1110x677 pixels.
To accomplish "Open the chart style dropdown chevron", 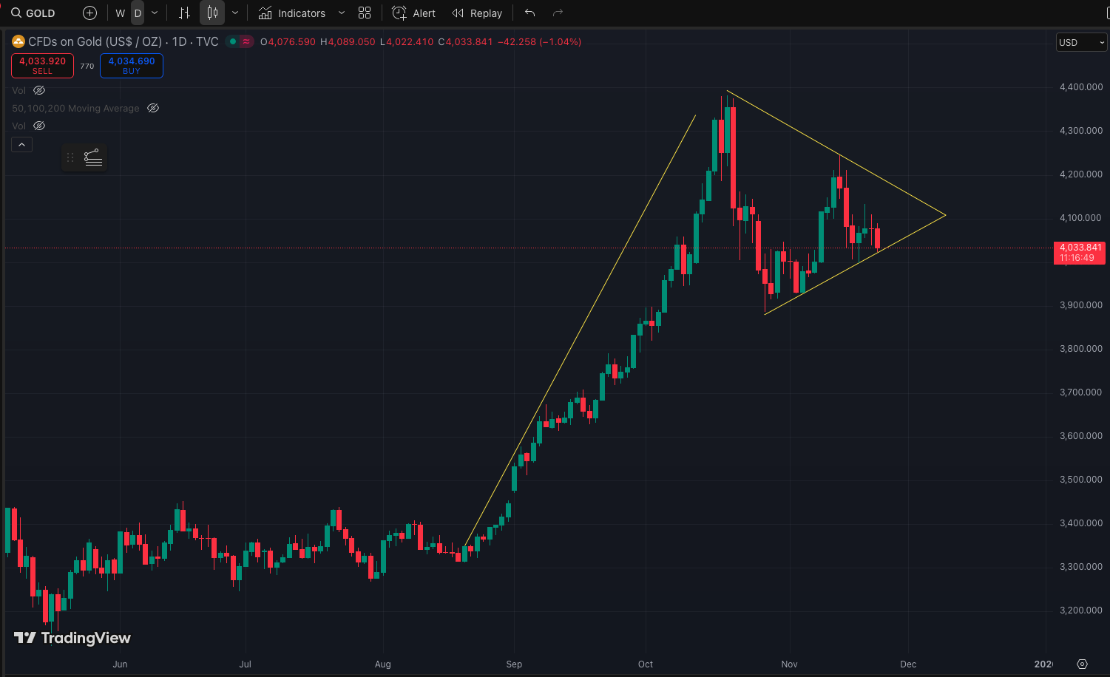I will (x=235, y=13).
